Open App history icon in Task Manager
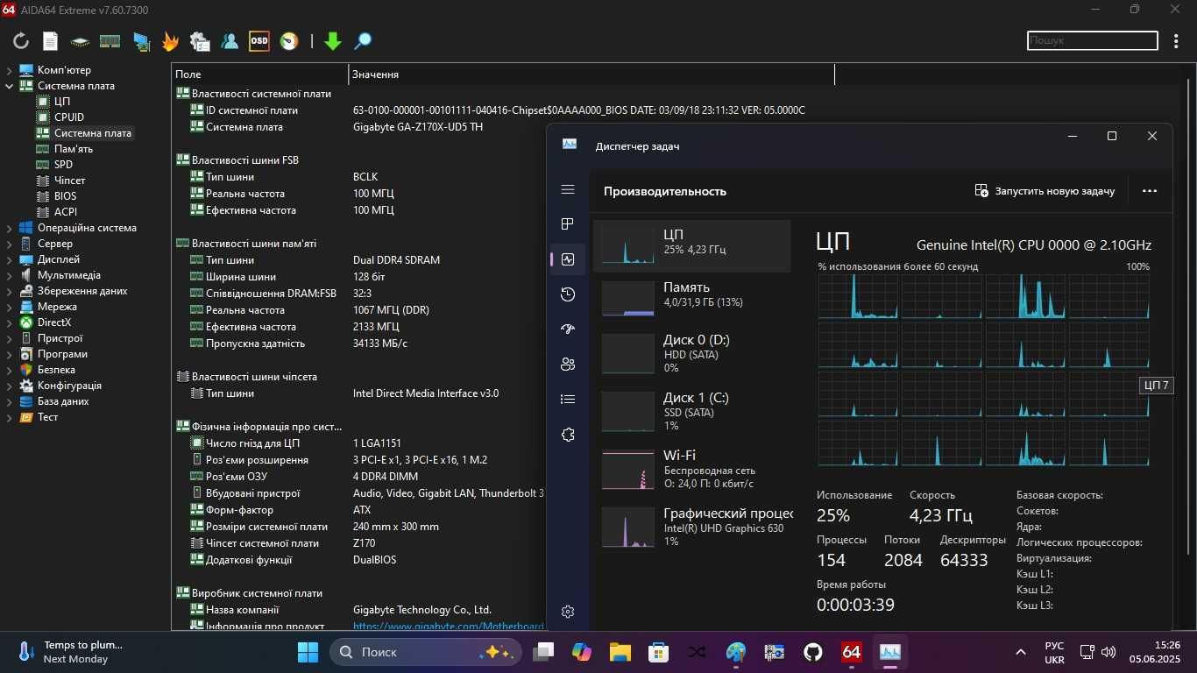The image size is (1197, 673). (568, 294)
